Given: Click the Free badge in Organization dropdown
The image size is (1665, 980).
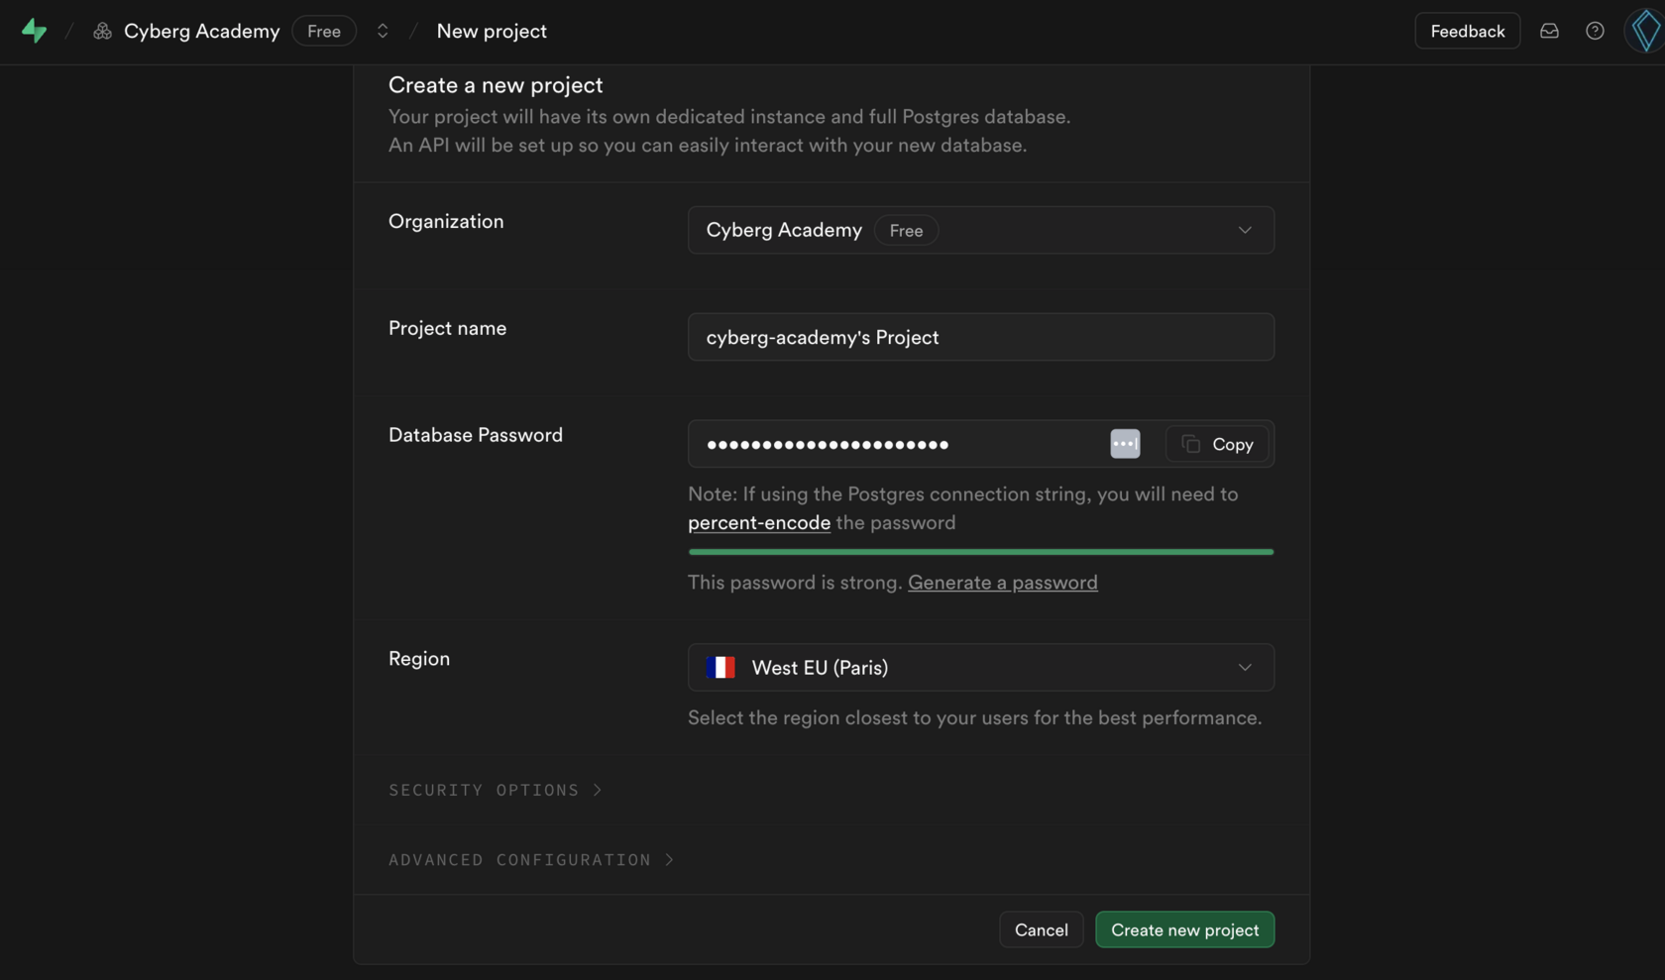Looking at the screenshot, I should tap(906, 231).
